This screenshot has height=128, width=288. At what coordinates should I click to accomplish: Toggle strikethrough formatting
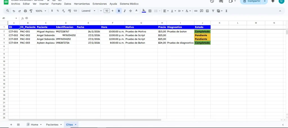point(130,11)
